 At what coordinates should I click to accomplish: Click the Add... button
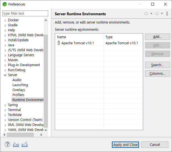click(x=158, y=37)
